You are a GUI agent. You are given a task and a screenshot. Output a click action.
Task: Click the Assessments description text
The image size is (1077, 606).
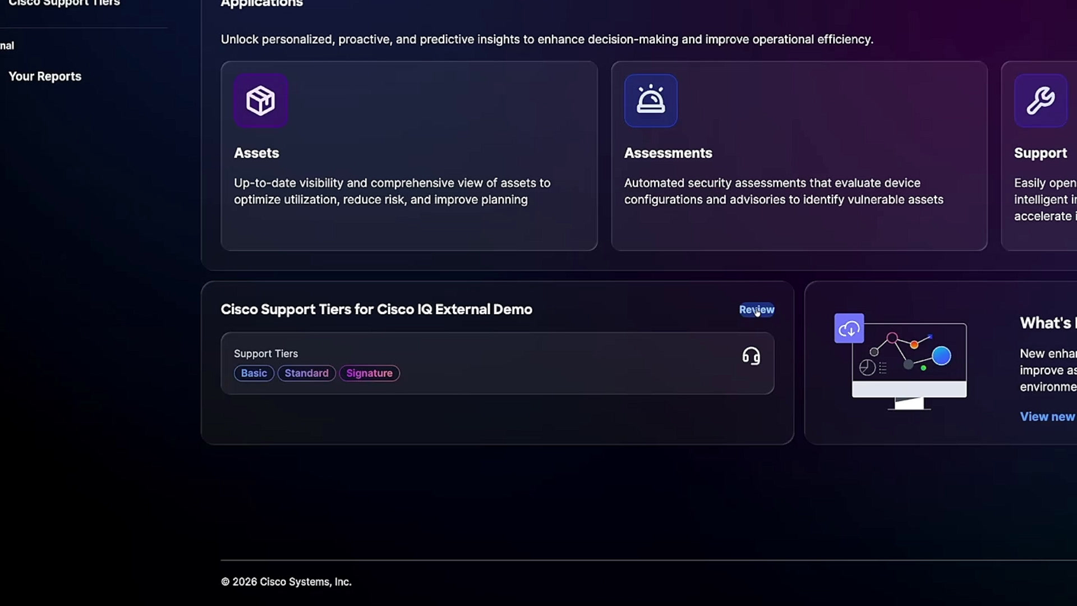coord(784,191)
